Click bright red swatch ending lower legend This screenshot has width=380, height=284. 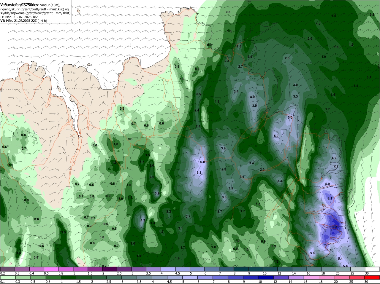coord(372,277)
